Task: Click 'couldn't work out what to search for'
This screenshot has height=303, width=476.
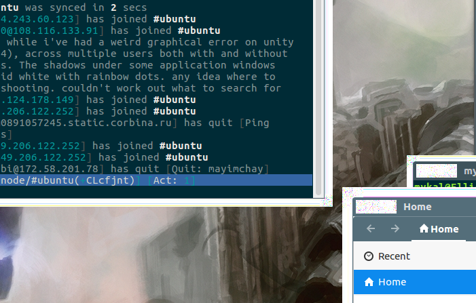Action: [x=172, y=88]
